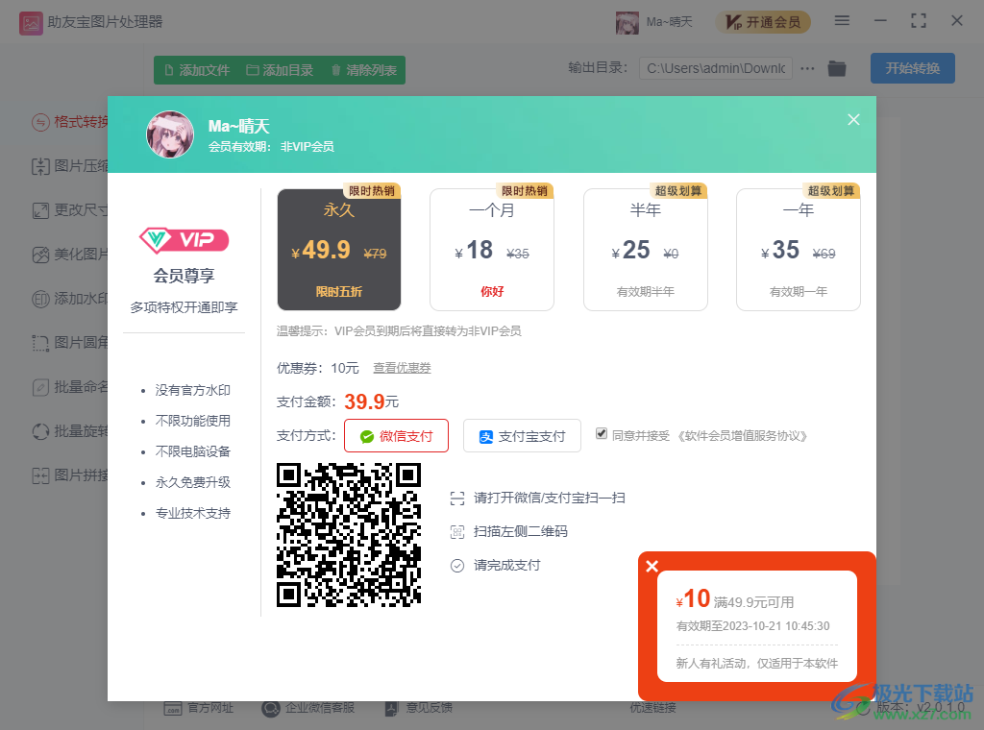Image resolution: width=984 pixels, height=730 pixels.
Task: Click the 没有官方水印 privilege item
Action: [192, 390]
